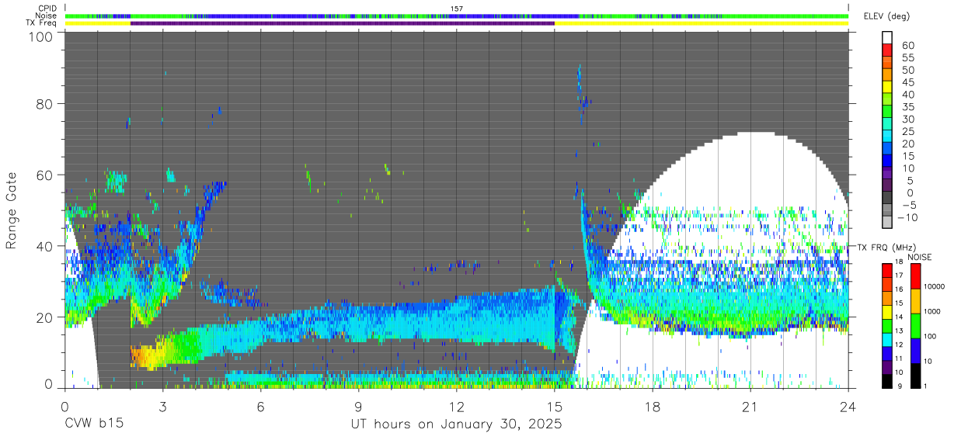Click x-axis hour tick label 12
The height and width of the screenshot is (440, 954).
click(456, 406)
